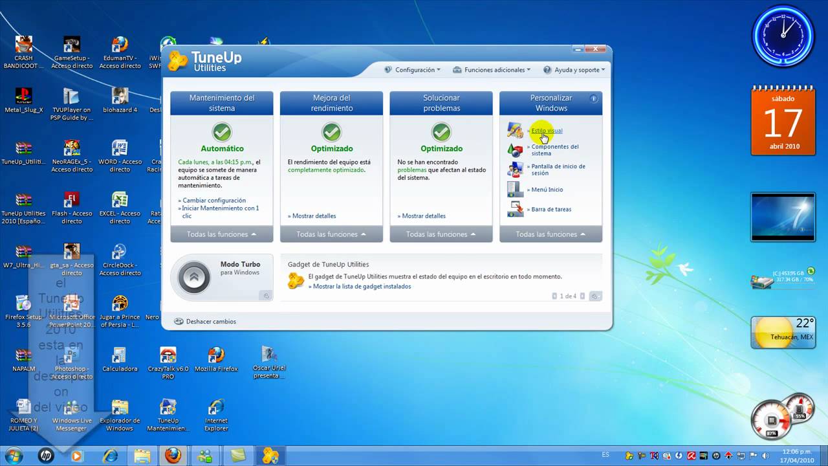Click the ES language indicator
Screen dimensions: 828x466
pos(605,454)
